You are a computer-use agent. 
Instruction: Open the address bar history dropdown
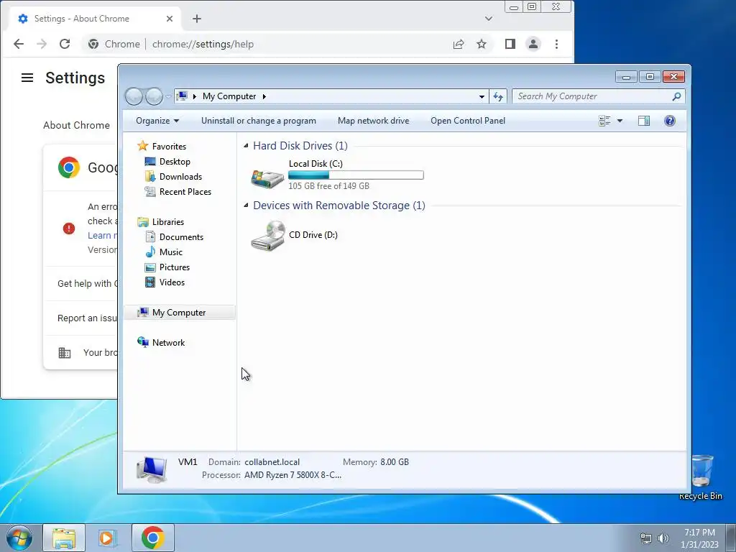tap(482, 97)
